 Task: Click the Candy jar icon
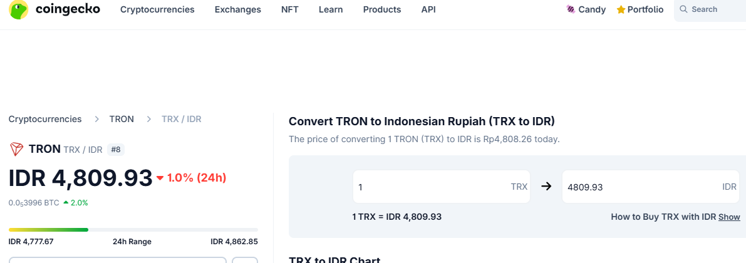[x=571, y=9]
